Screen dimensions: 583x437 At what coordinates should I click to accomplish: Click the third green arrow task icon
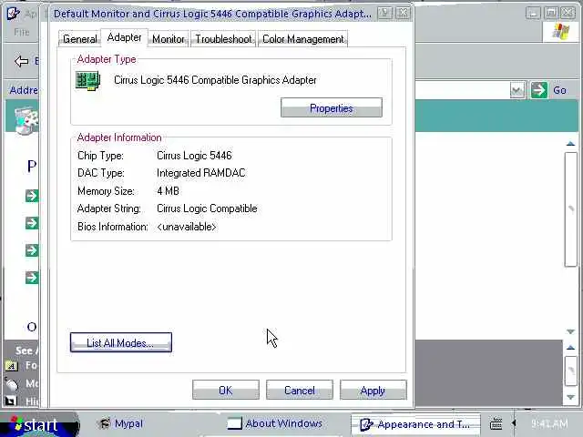point(32,250)
